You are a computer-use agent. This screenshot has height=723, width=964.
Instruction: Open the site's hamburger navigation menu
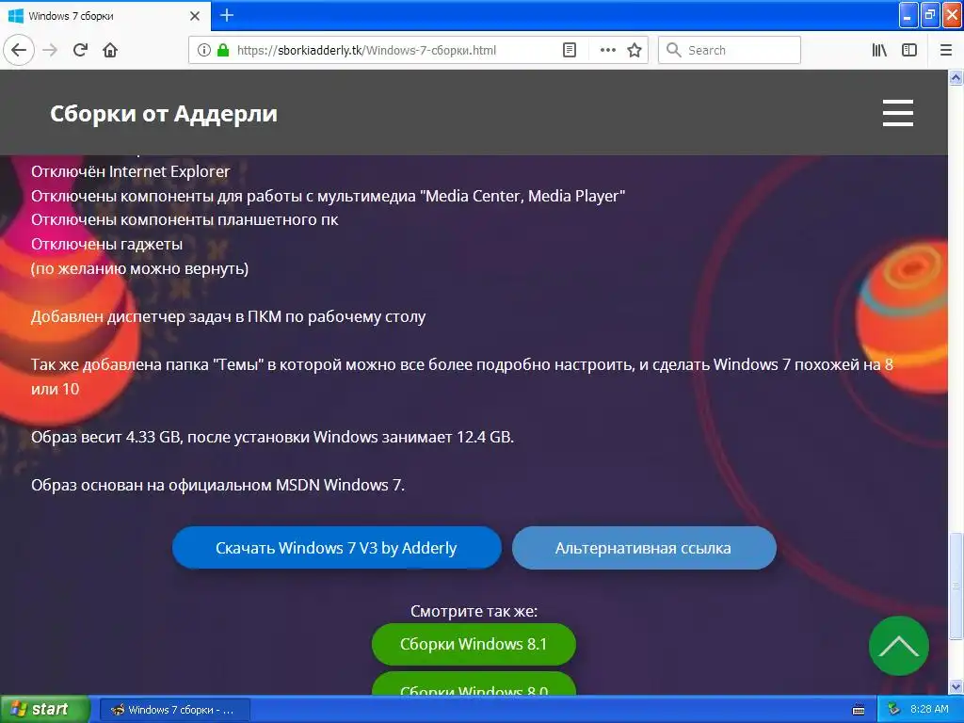click(x=897, y=113)
